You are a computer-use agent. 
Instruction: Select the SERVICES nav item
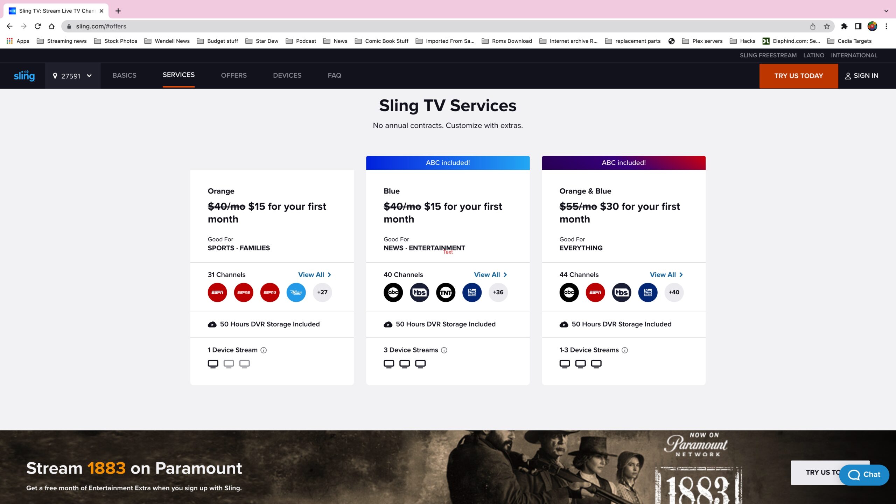[178, 75]
